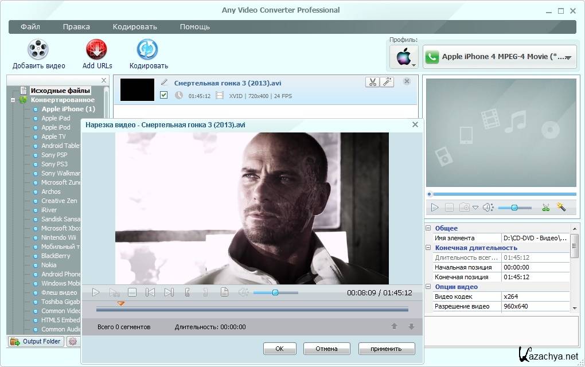Open effects with the file row magic wand
Image resolution: width=585 pixels, height=367 pixels.
click(387, 82)
